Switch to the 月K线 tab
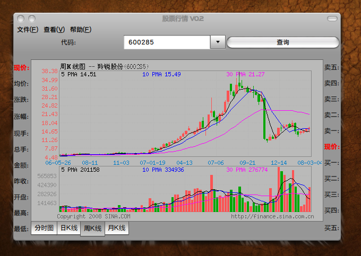This screenshot has height=256, width=361. 117,228
